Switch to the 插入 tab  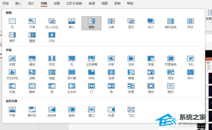[18, 4]
